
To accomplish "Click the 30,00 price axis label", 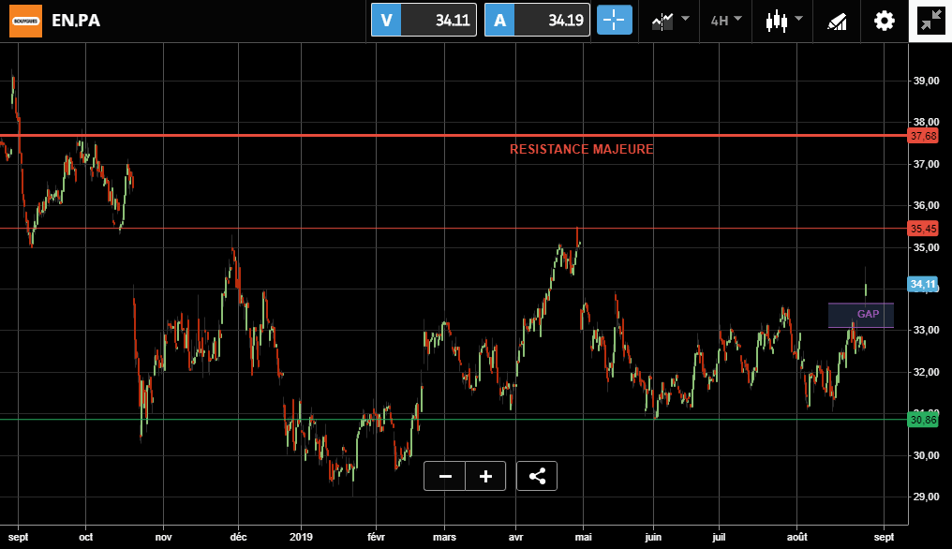I will 927,455.
